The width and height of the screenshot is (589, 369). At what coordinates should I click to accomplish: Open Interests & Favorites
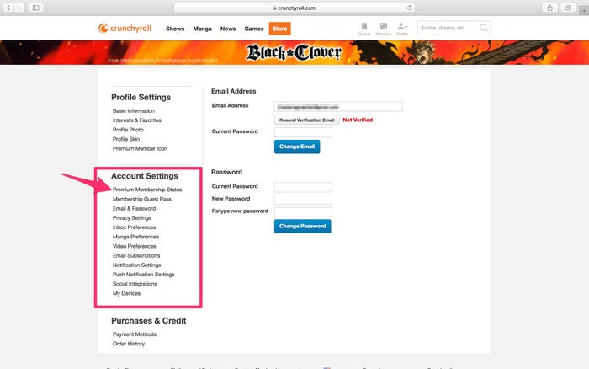[136, 120]
